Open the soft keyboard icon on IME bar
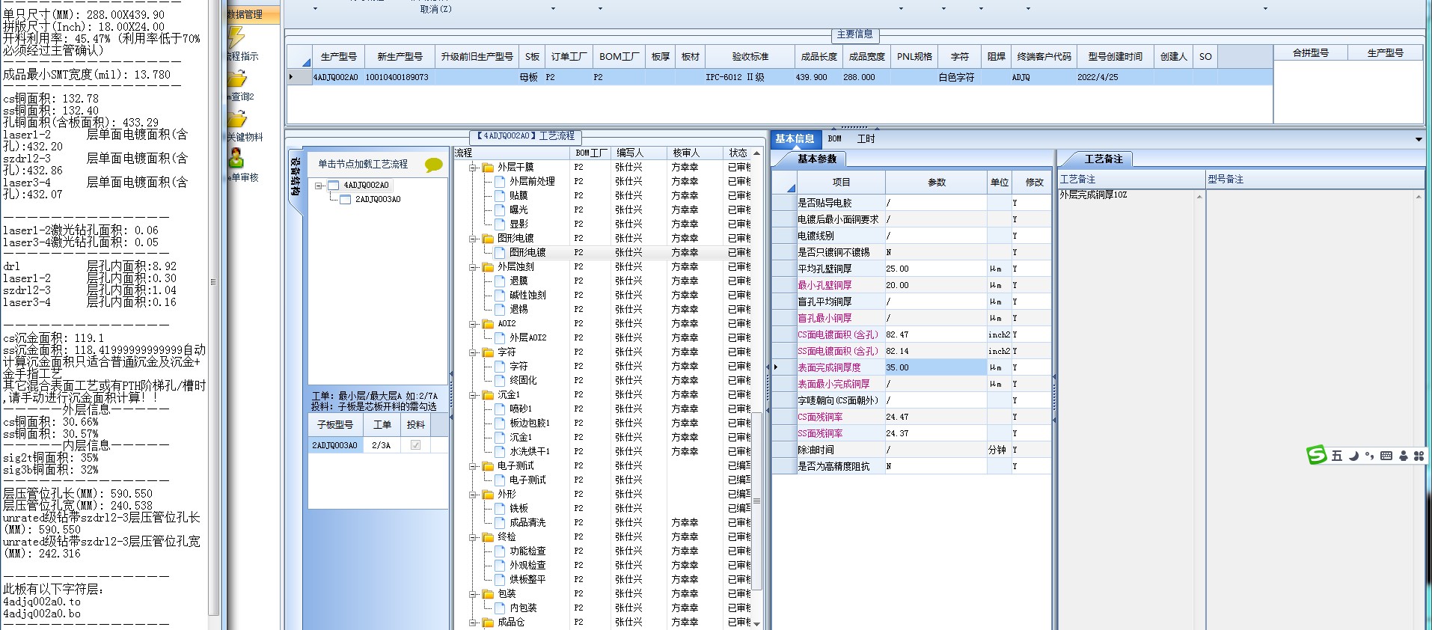 tap(1386, 456)
